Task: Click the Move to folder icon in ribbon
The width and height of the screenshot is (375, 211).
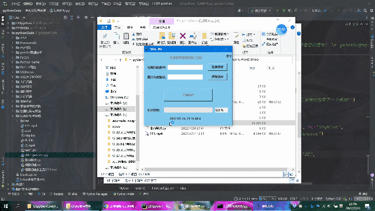Action: click(162, 38)
